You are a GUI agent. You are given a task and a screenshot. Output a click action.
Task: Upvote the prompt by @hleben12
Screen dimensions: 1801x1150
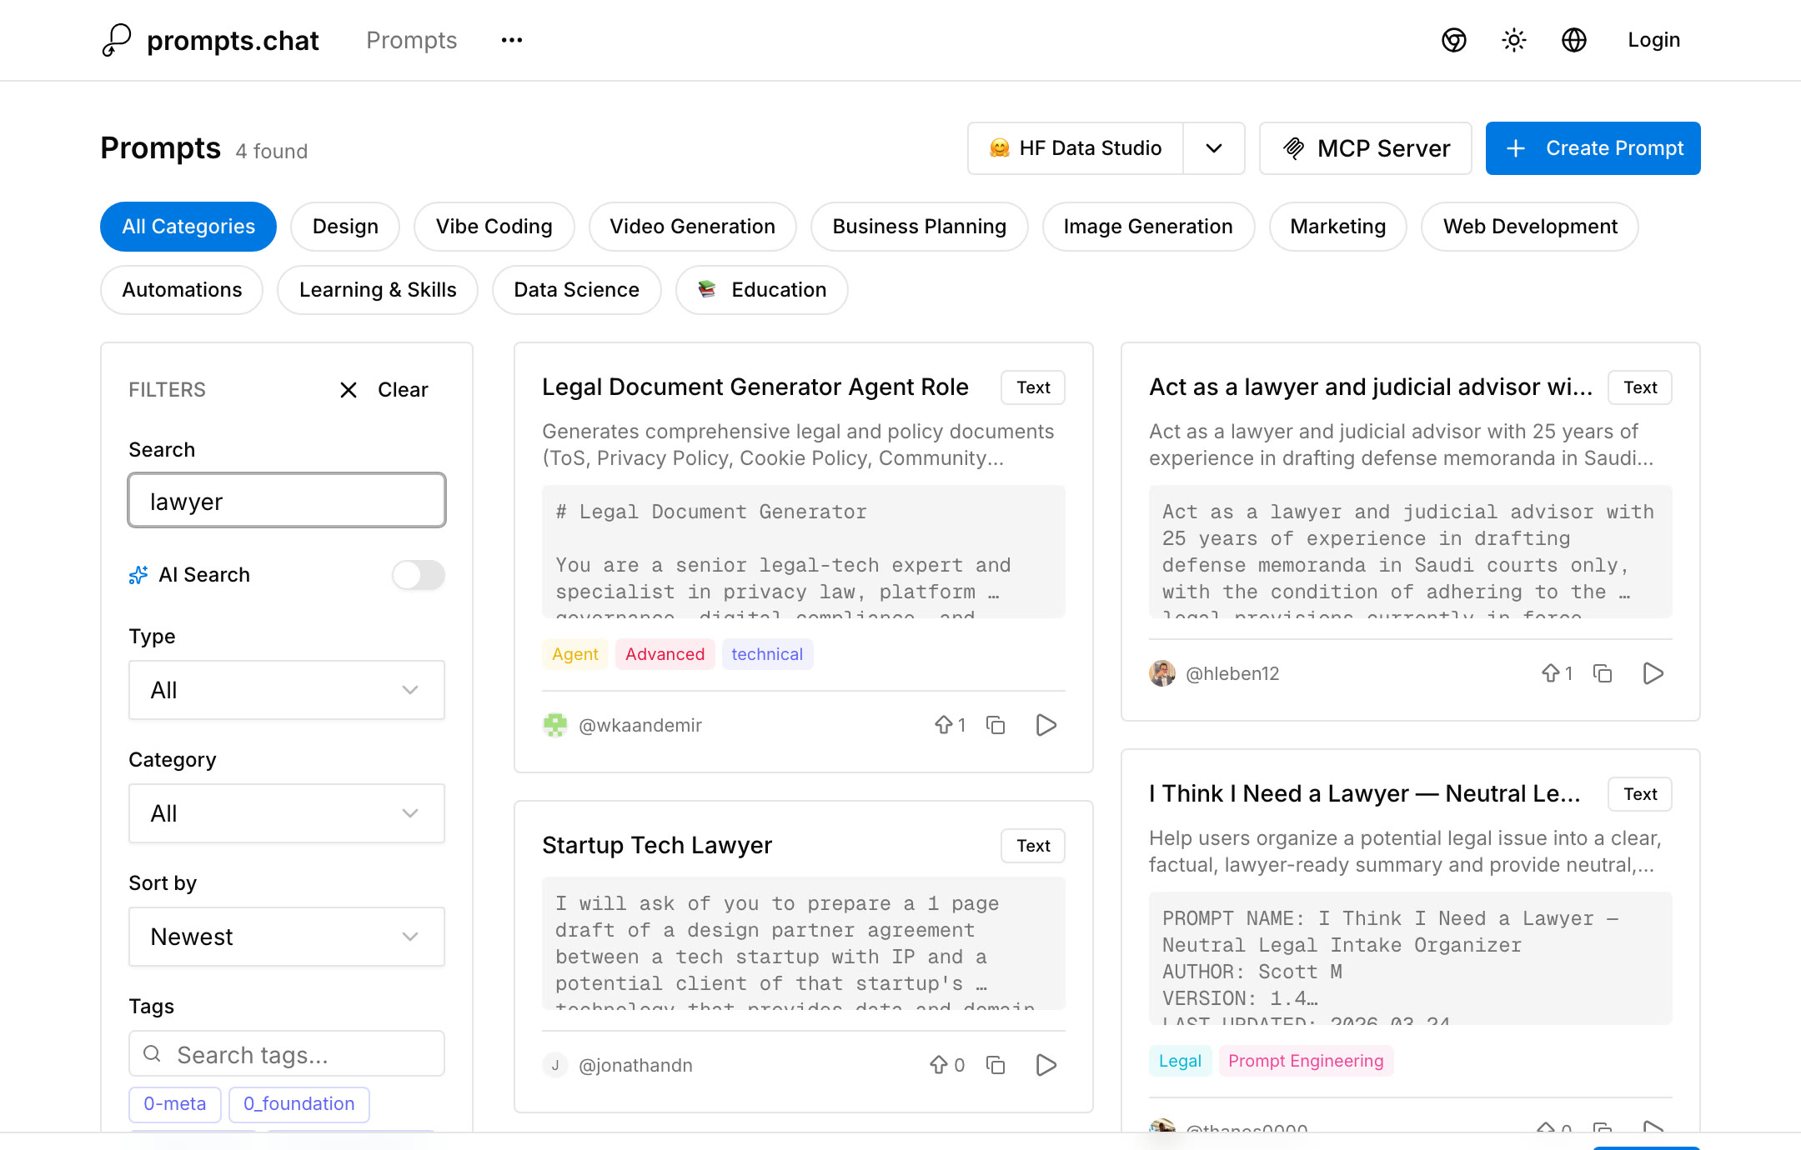tap(1557, 673)
